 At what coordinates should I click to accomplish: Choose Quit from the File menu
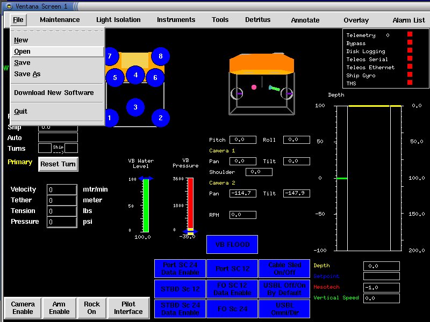tap(57, 112)
